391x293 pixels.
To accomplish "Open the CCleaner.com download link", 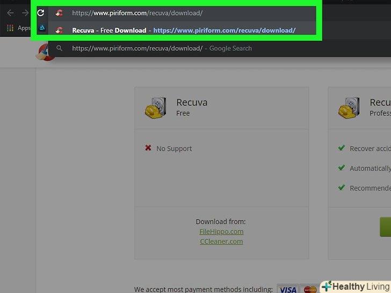I will coord(221,241).
